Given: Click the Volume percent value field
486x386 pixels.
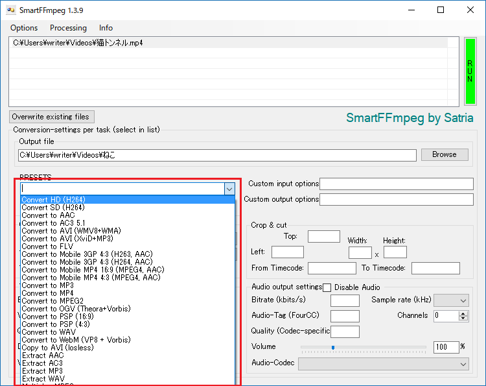Looking at the screenshot, I should click(x=446, y=347).
